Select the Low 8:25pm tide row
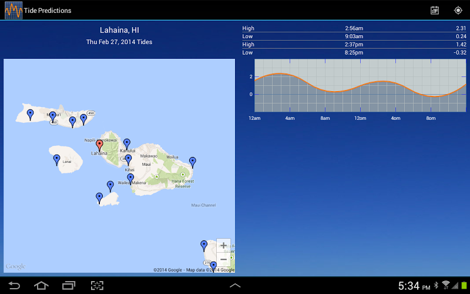This screenshot has height=294, width=470. coord(354,52)
